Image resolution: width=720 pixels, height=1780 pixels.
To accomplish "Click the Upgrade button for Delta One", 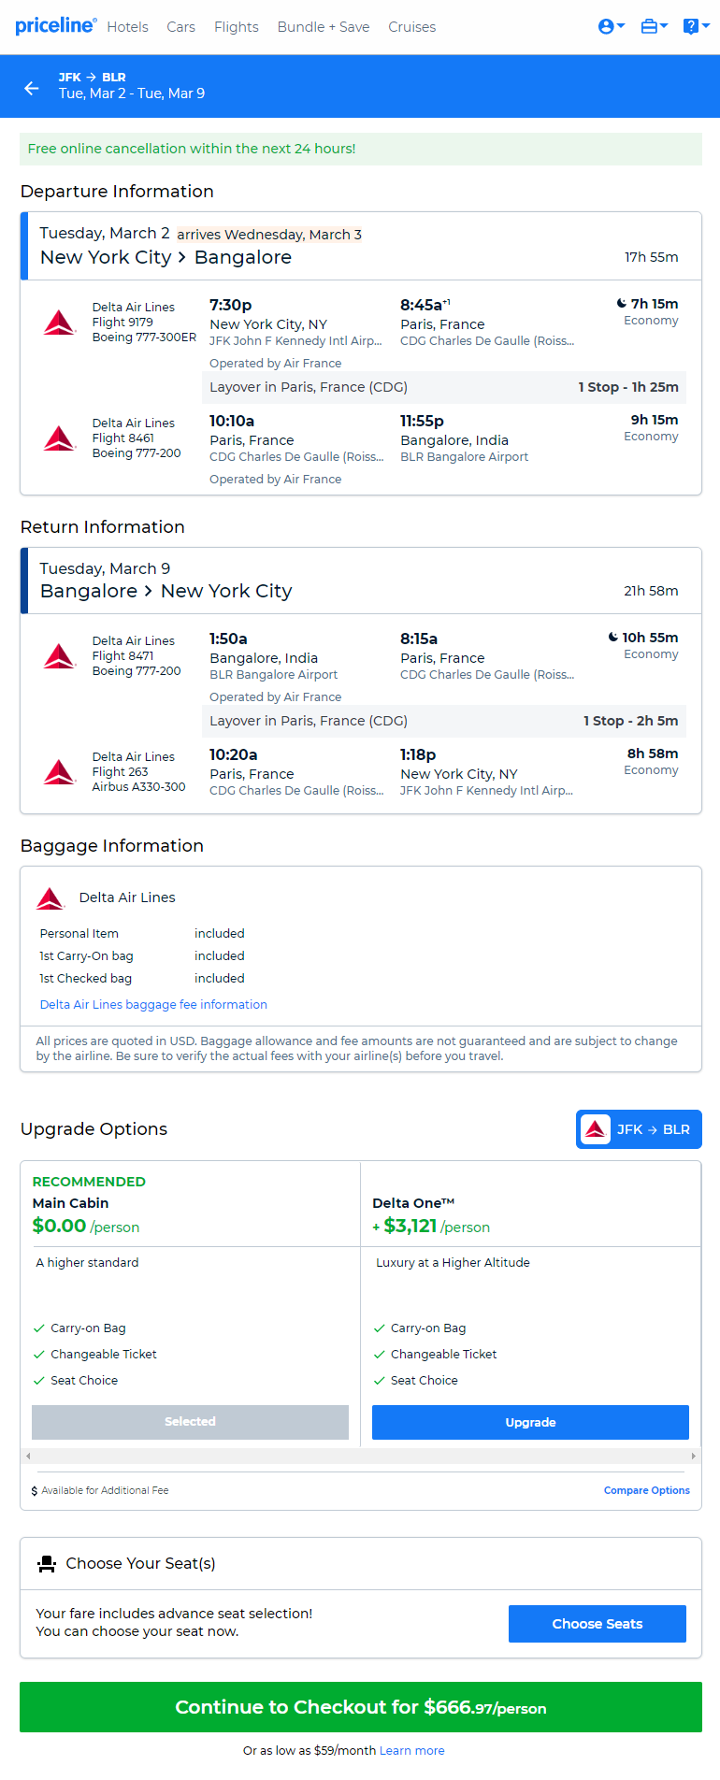I will [x=530, y=1422].
